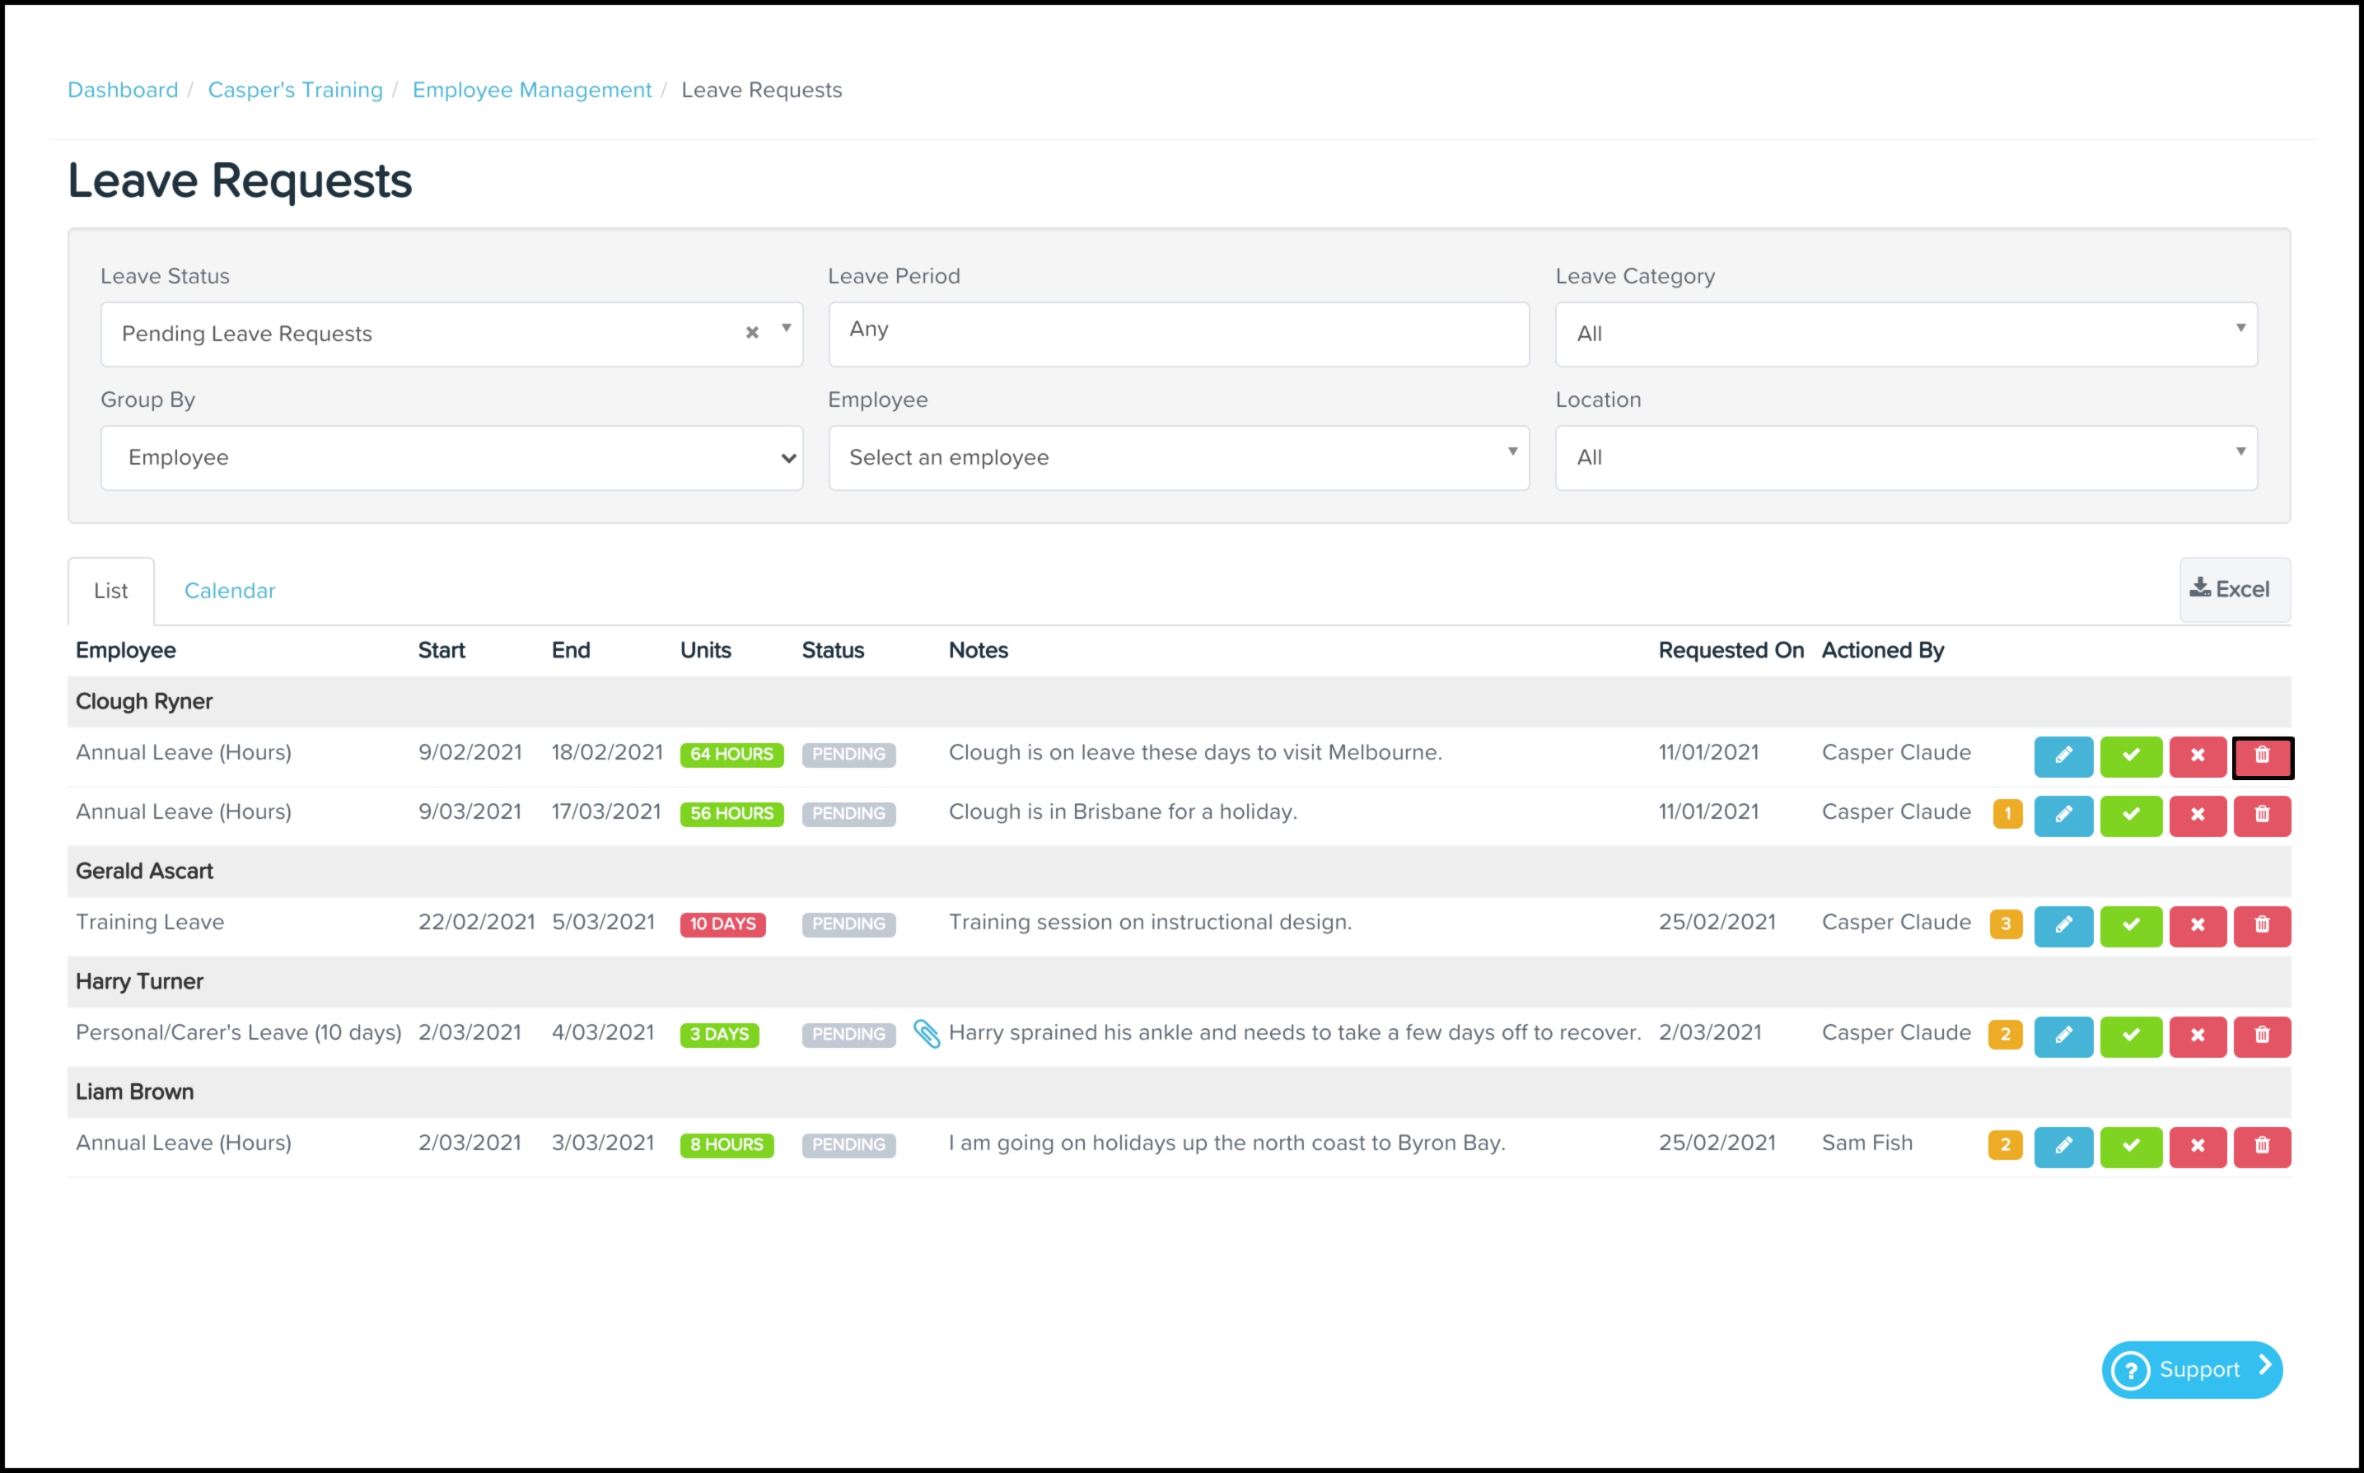Click the Leave Period input field
This screenshot has width=2364, height=1473.
(x=1178, y=334)
